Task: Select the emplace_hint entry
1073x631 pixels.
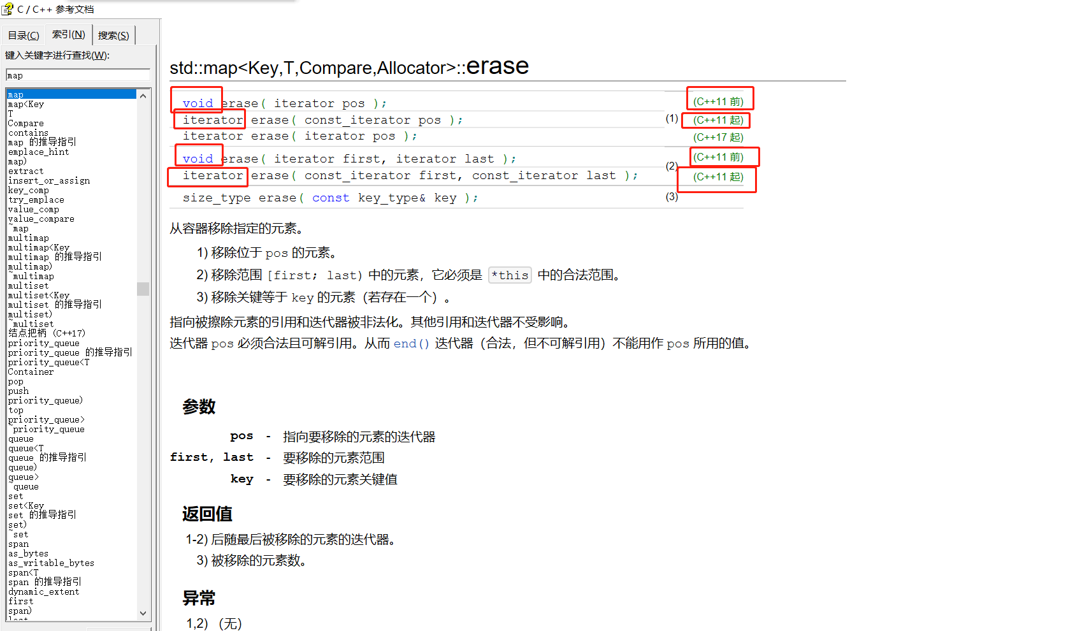Action: [x=38, y=152]
